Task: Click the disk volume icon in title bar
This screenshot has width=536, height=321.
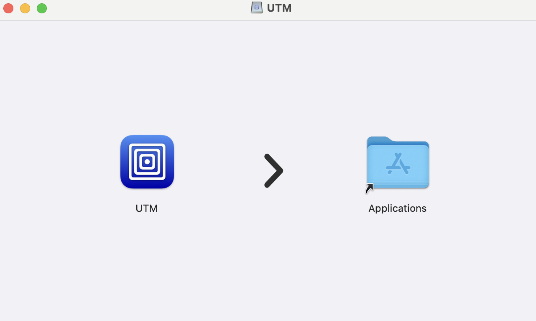Action: (x=257, y=8)
